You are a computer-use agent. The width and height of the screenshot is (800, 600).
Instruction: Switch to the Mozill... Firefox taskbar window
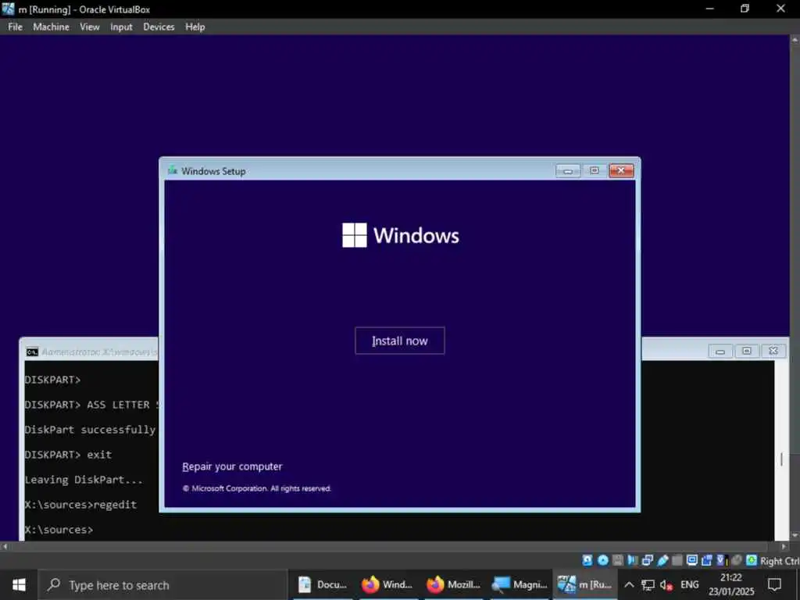[x=453, y=584]
